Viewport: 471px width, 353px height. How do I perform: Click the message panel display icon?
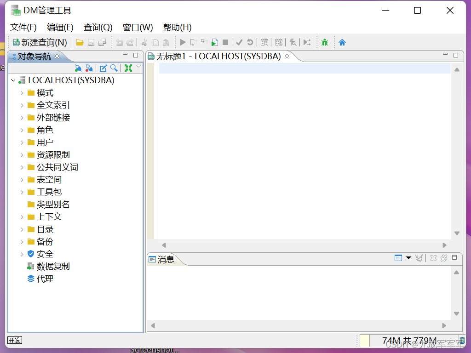(x=398, y=258)
